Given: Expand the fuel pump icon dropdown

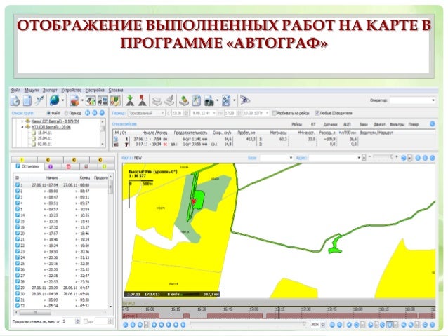Looking at the screenshot, I should (217, 100).
